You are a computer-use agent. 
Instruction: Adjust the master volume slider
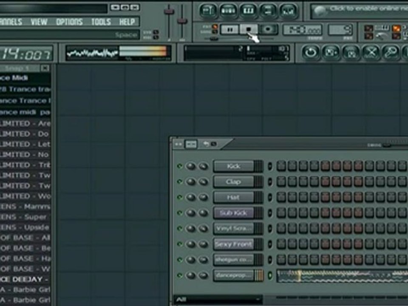click(169, 11)
